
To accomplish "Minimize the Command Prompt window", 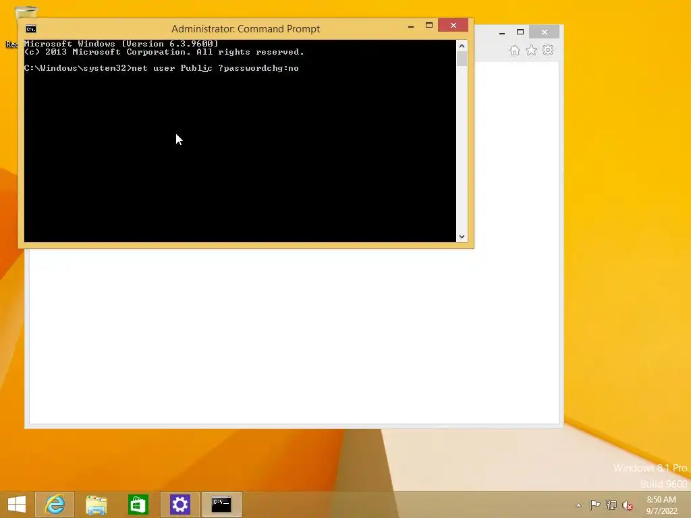I will (x=411, y=26).
